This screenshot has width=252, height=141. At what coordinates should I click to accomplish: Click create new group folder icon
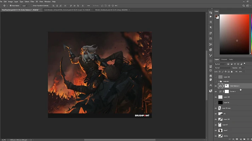244,139
